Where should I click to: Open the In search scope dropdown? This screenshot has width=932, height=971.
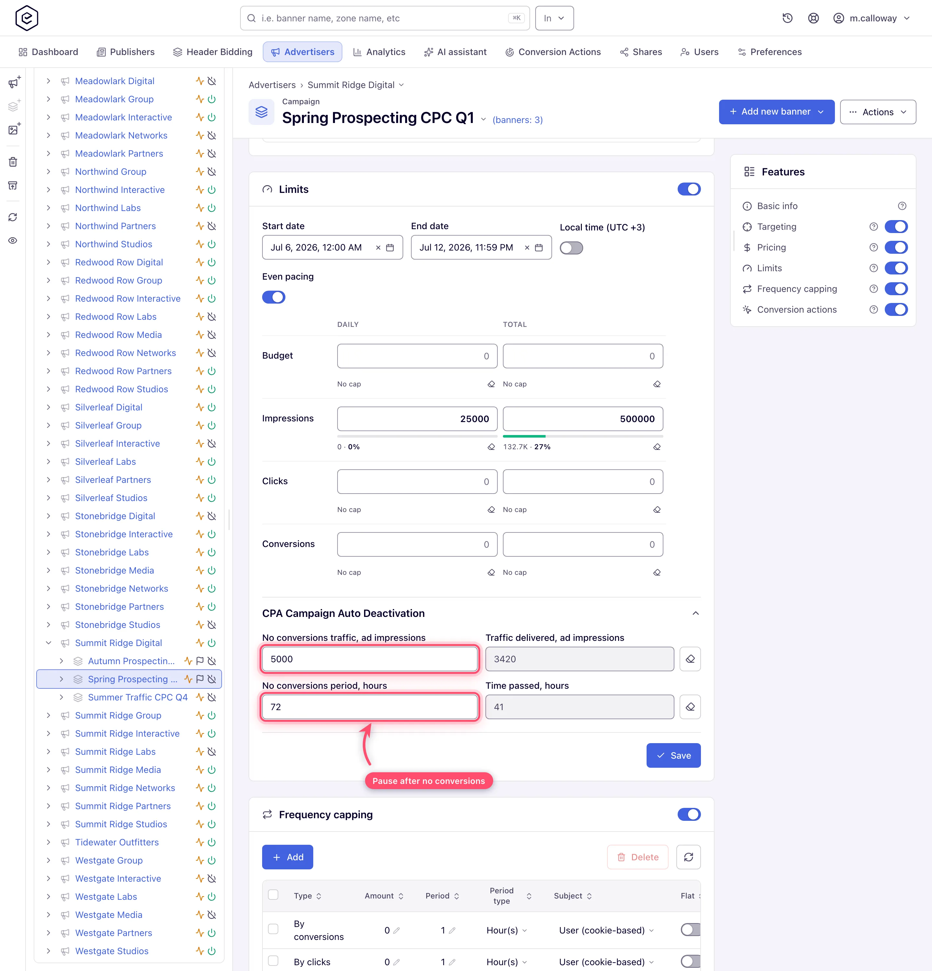tap(554, 18)
